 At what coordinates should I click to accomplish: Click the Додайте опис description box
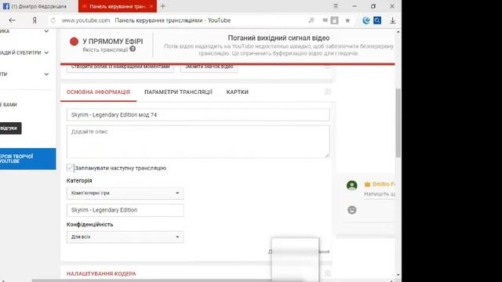198,142
